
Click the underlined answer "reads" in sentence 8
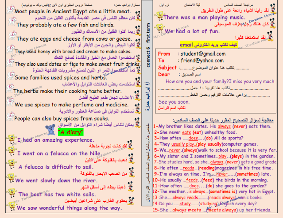pyautogui.click(x=188, y=168)
